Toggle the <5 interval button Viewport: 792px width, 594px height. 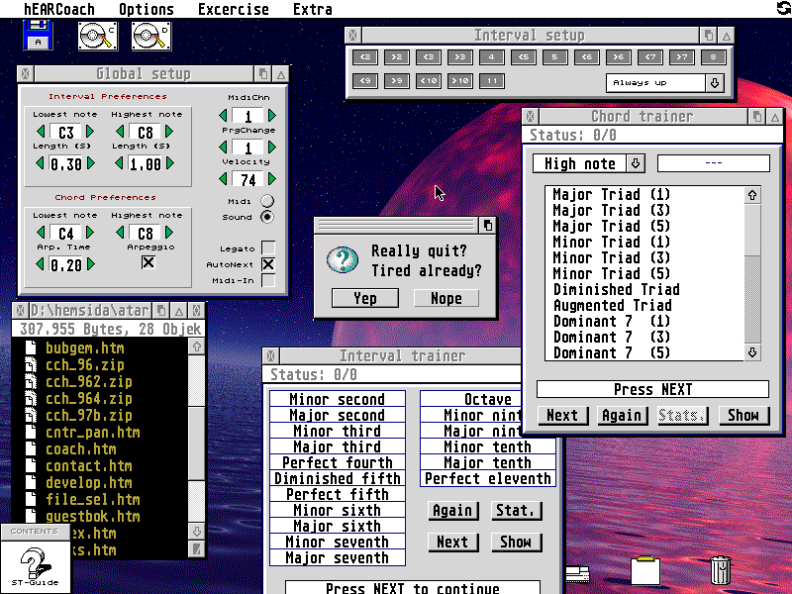click(x=524, y=57)
